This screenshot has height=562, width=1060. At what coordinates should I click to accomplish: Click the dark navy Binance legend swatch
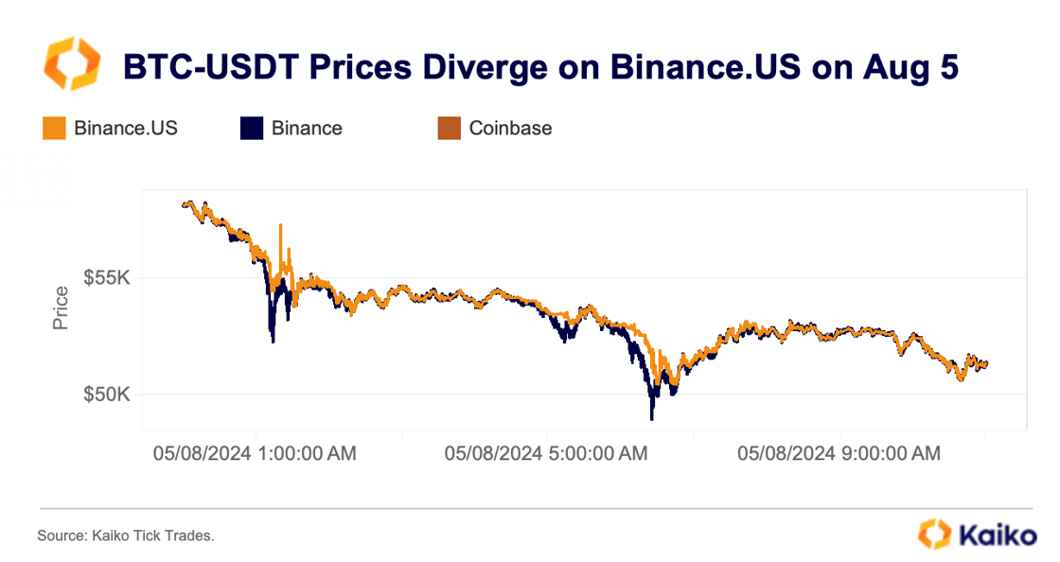pos(252,128)
